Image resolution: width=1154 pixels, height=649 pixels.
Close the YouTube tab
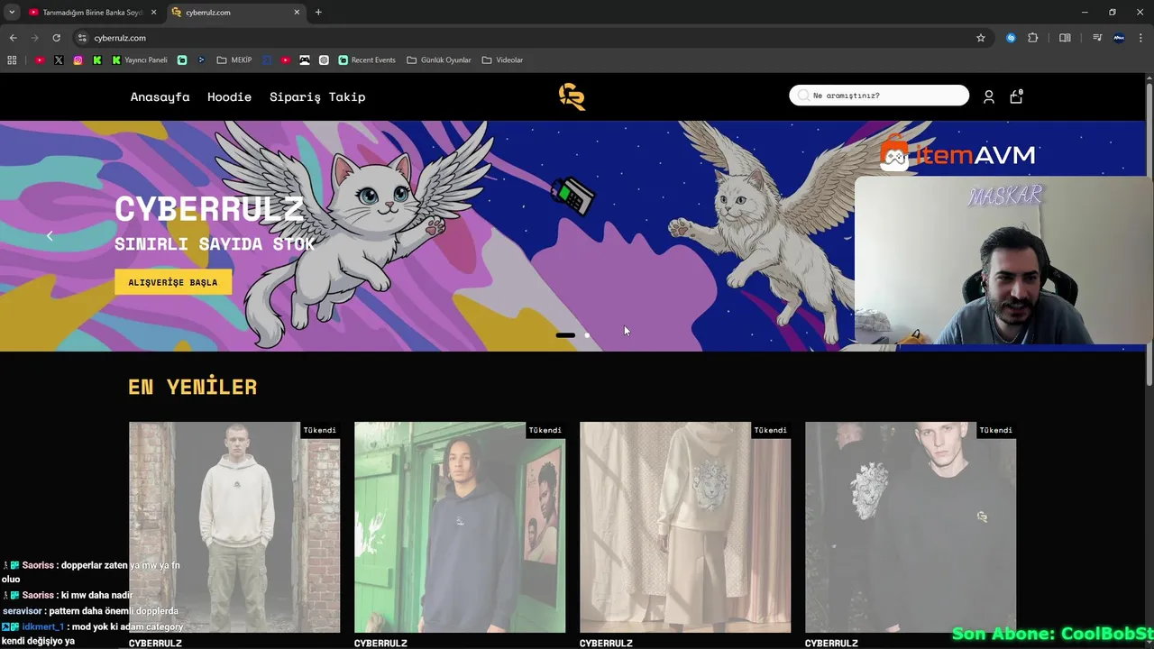click(154, 13)
